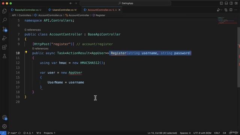Open the Testing flask view
This screenshot has width=240, height=135.
click(x=4, y=56)
